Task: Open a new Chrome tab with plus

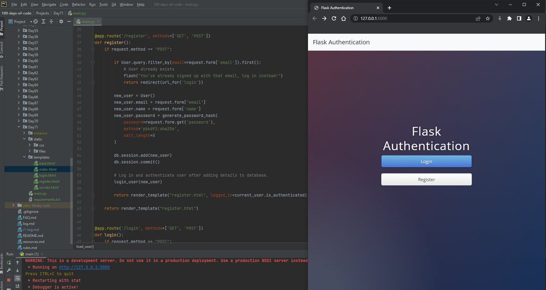Action: (389, 8)
